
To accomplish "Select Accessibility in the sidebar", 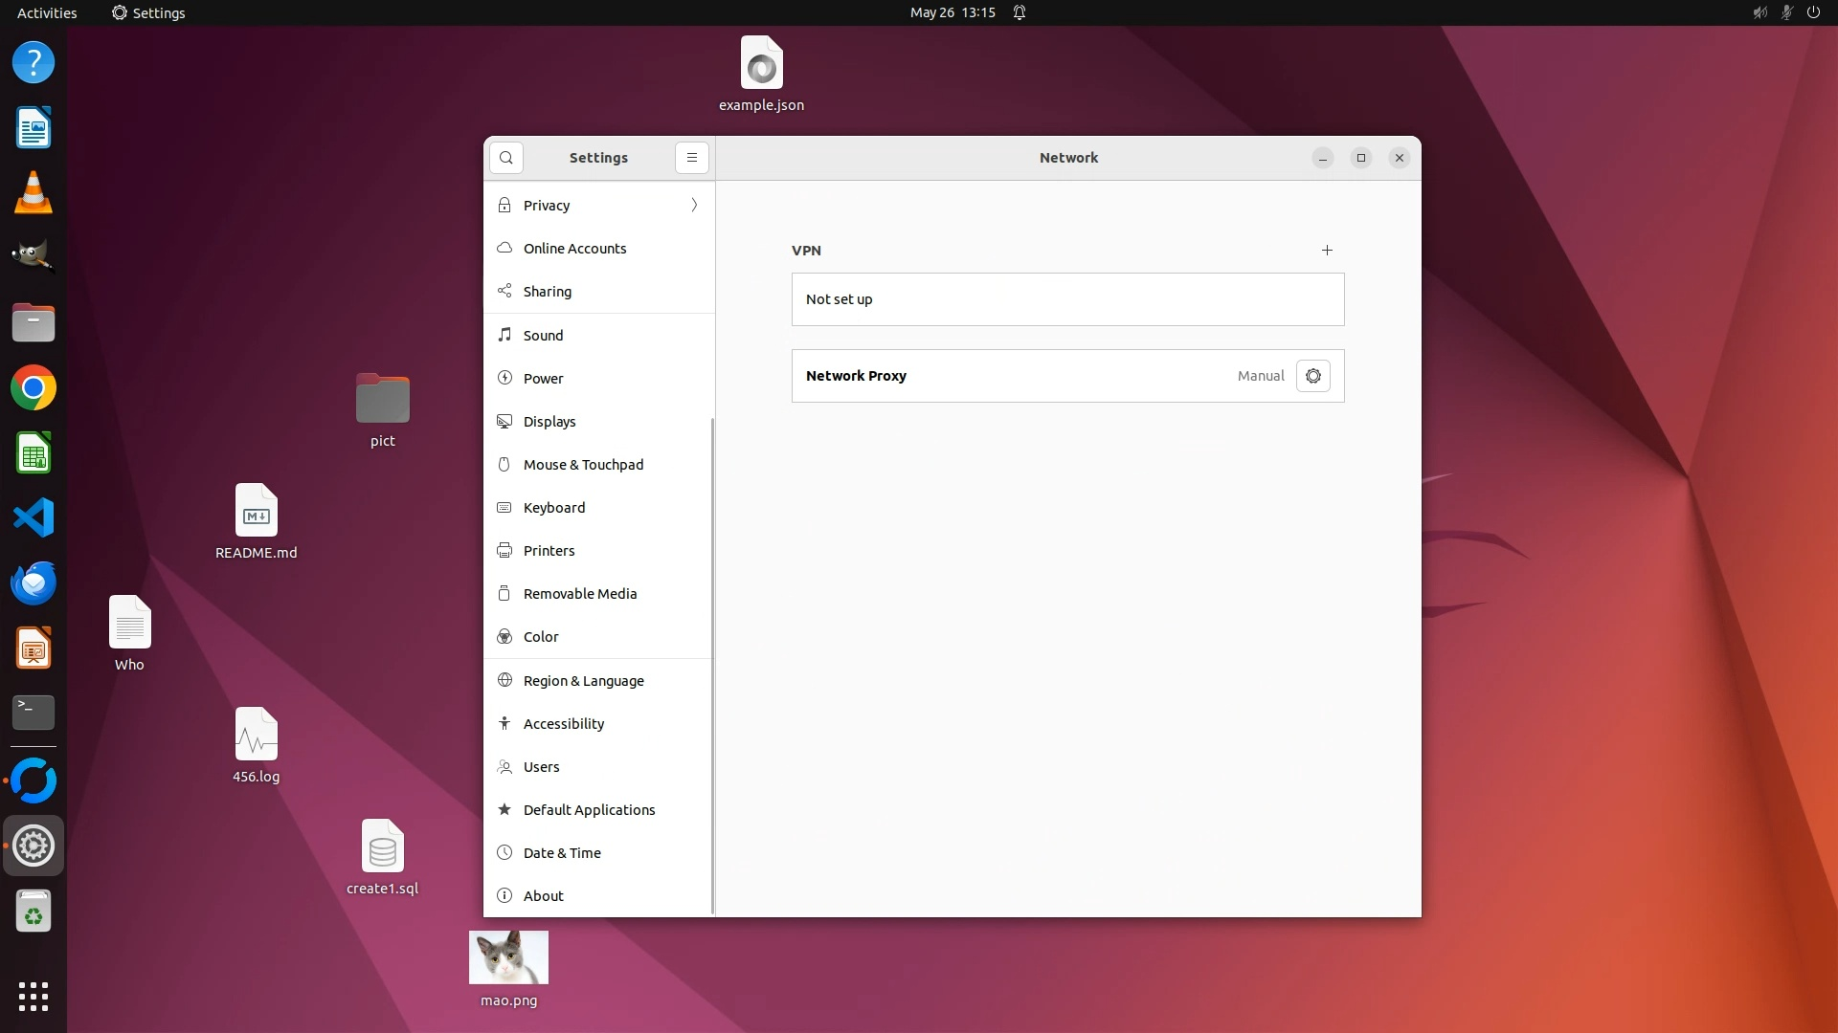I will click(563, 724).
